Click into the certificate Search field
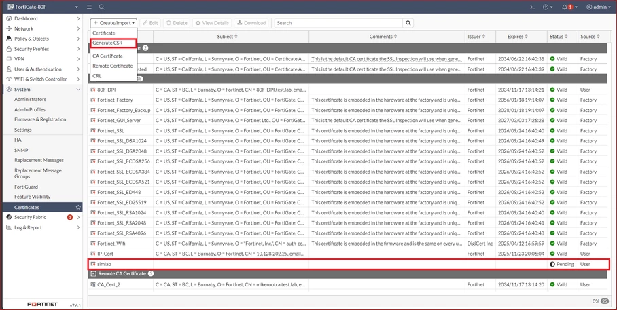The height and width of the screenshot is (310, 617). click(x=338, y=23)
